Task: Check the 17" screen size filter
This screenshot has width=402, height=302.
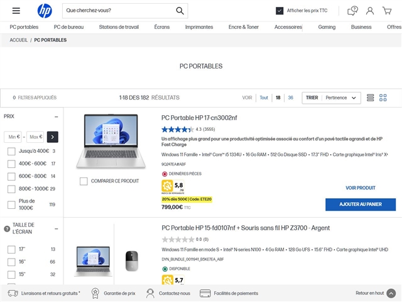Action: click(11, 249)
